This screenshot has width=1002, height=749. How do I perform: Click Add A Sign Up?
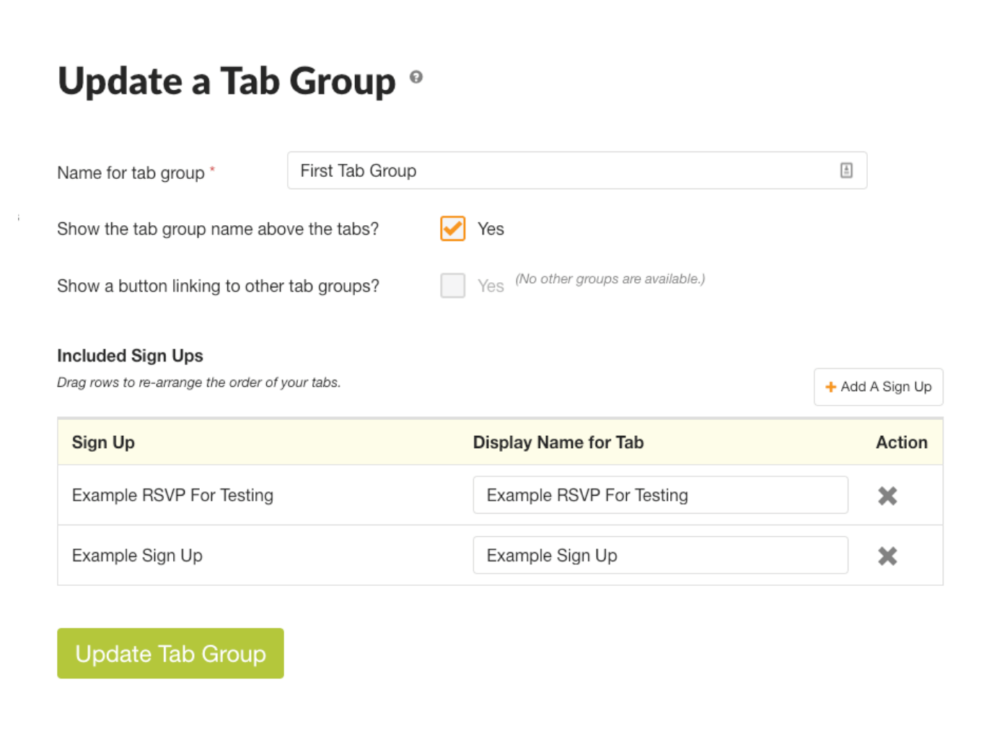pos(878,387)
